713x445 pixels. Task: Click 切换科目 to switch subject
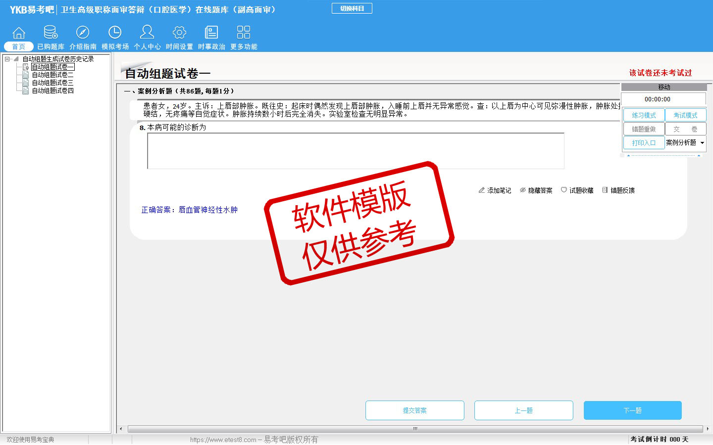[352, 8]
